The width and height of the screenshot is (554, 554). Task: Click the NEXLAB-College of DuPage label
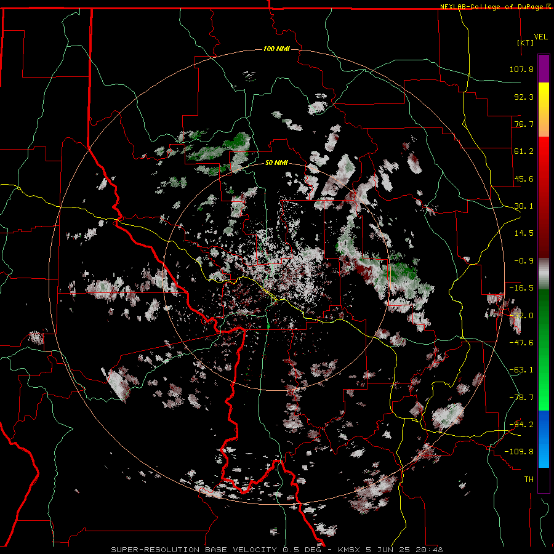tap(491, 7)
